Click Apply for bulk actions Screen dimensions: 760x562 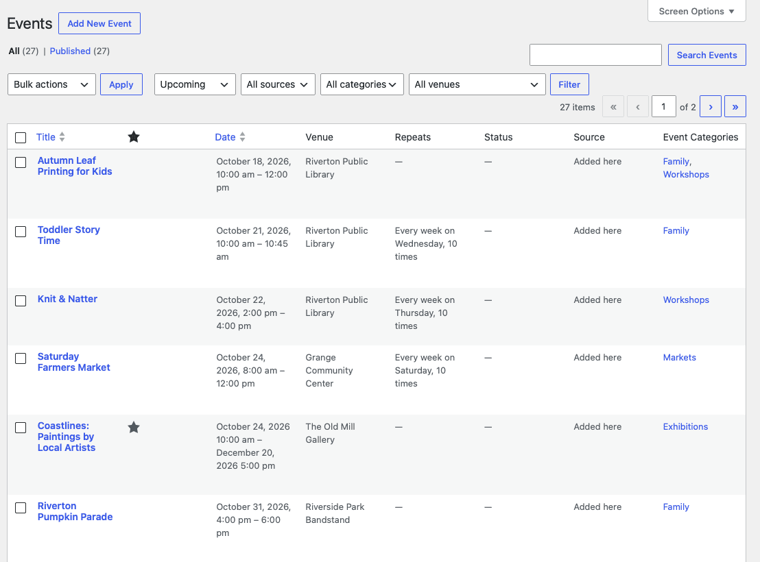point(121,84)
